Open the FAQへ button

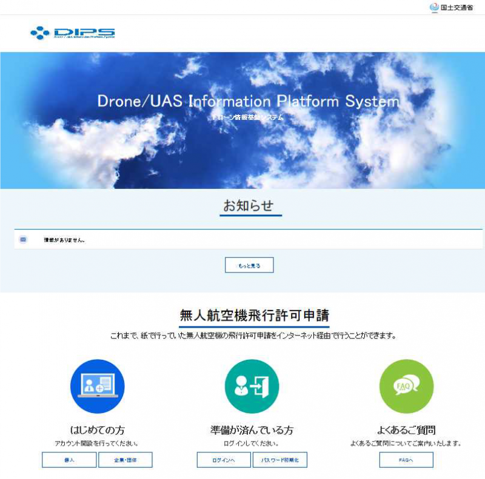(x=406, y=460)
